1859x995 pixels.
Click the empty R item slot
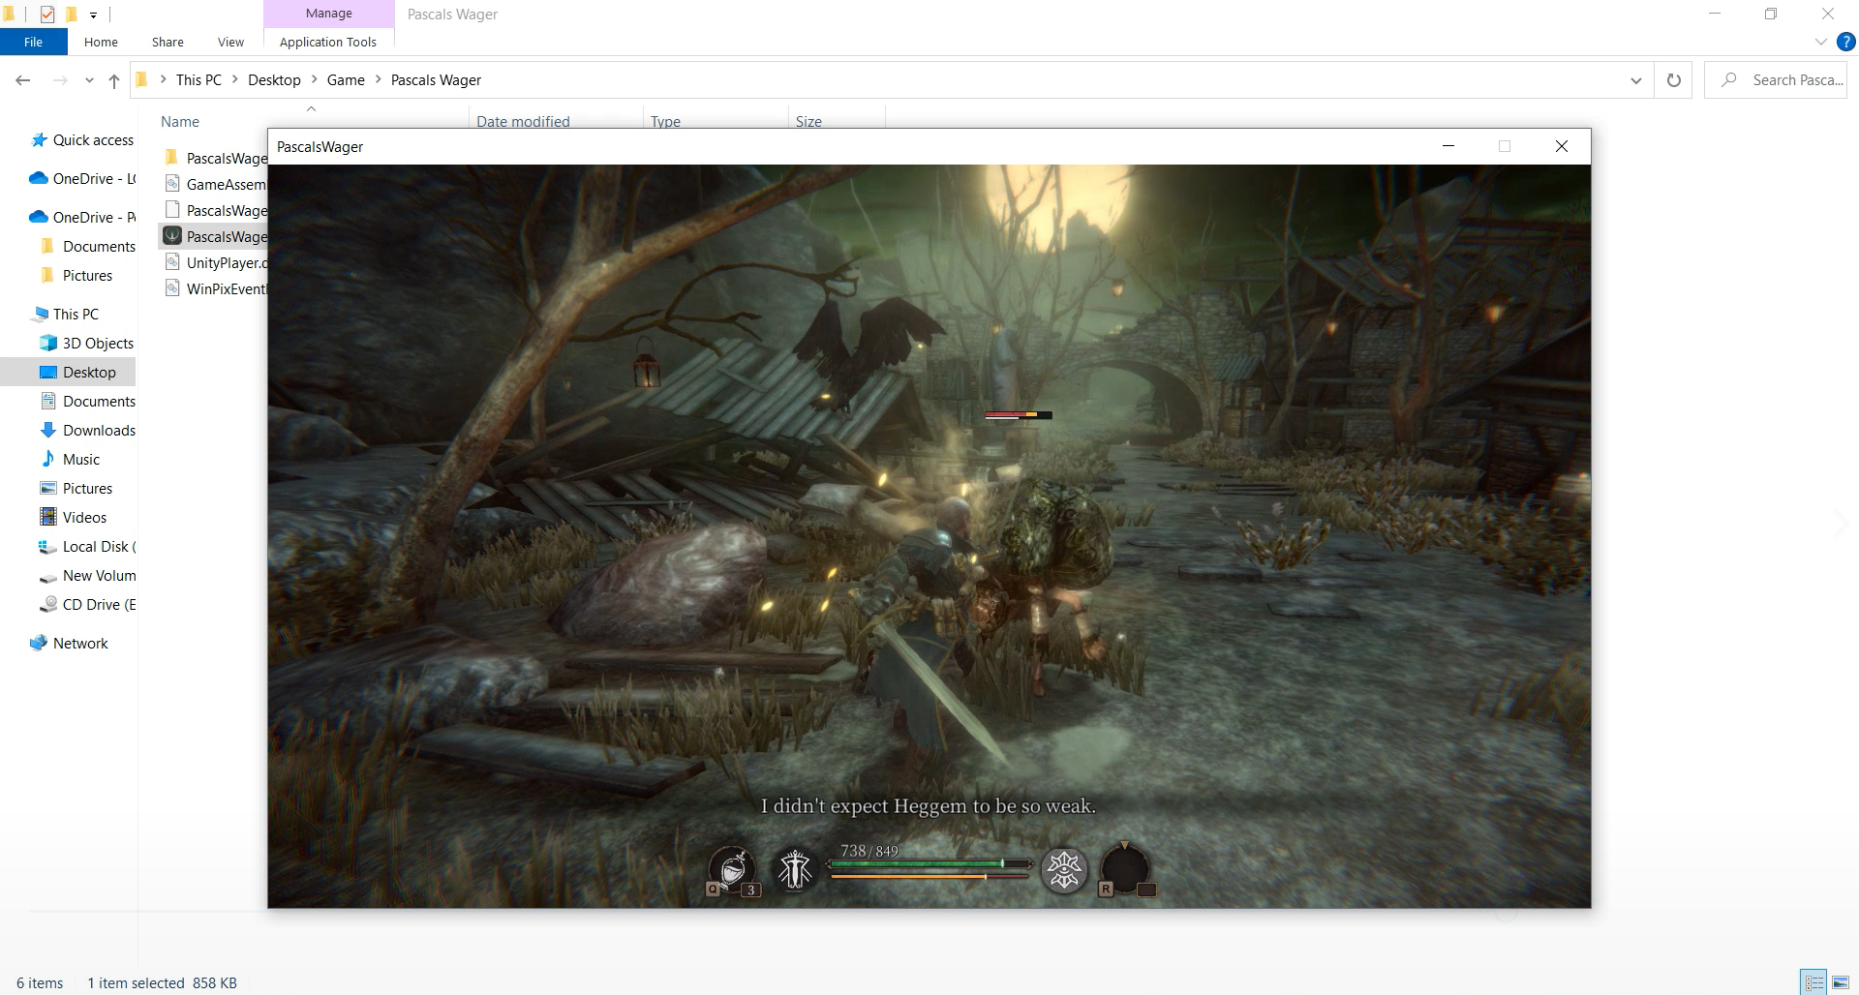(x=1126, y=868)
